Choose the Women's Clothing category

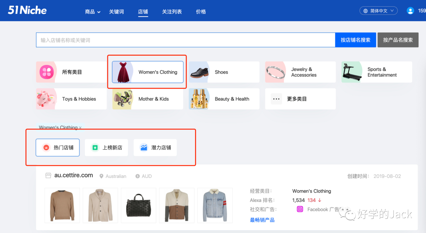(148, 72)
